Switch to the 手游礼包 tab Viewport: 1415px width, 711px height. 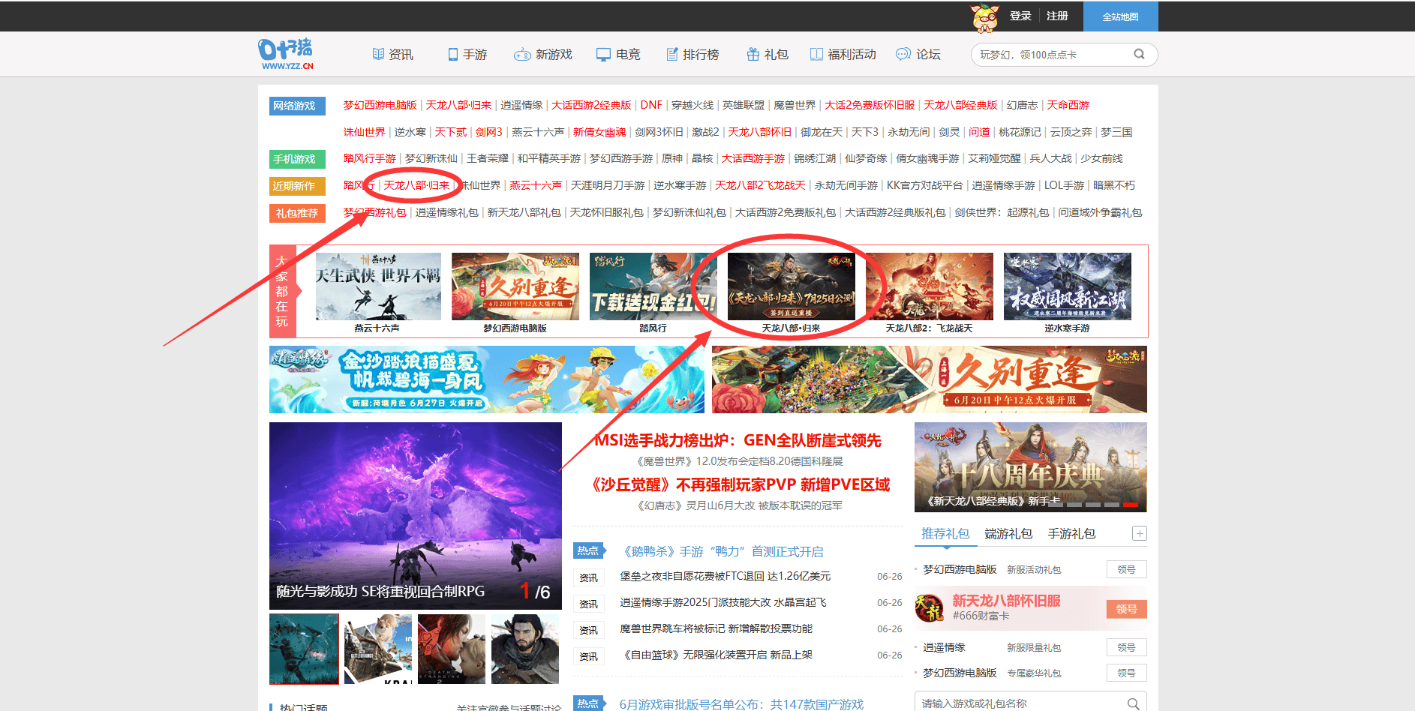pos(1071,533)
